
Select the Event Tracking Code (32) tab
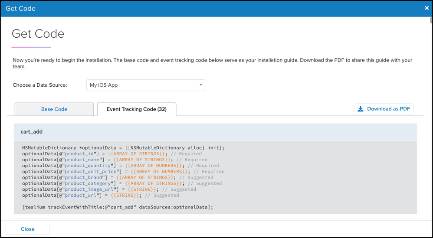136,109
